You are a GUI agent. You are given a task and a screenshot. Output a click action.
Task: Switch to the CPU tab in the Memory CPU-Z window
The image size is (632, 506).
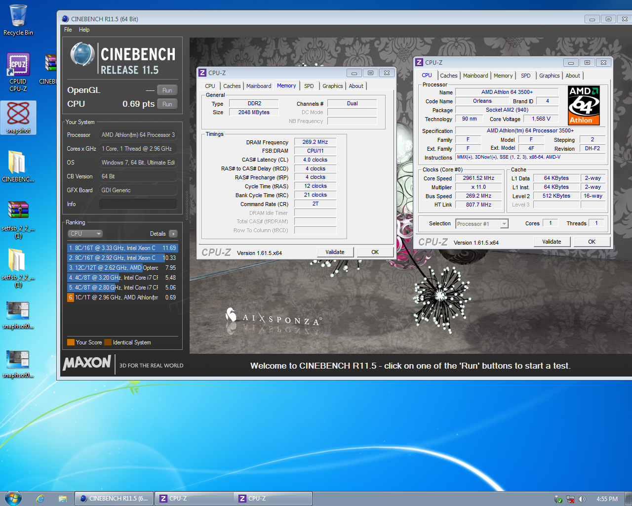tap(210, 86)
